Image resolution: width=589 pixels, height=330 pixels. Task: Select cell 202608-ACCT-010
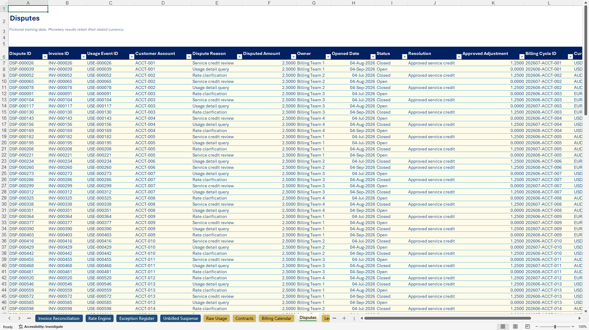pyautogui.click(x=549, y=253)
